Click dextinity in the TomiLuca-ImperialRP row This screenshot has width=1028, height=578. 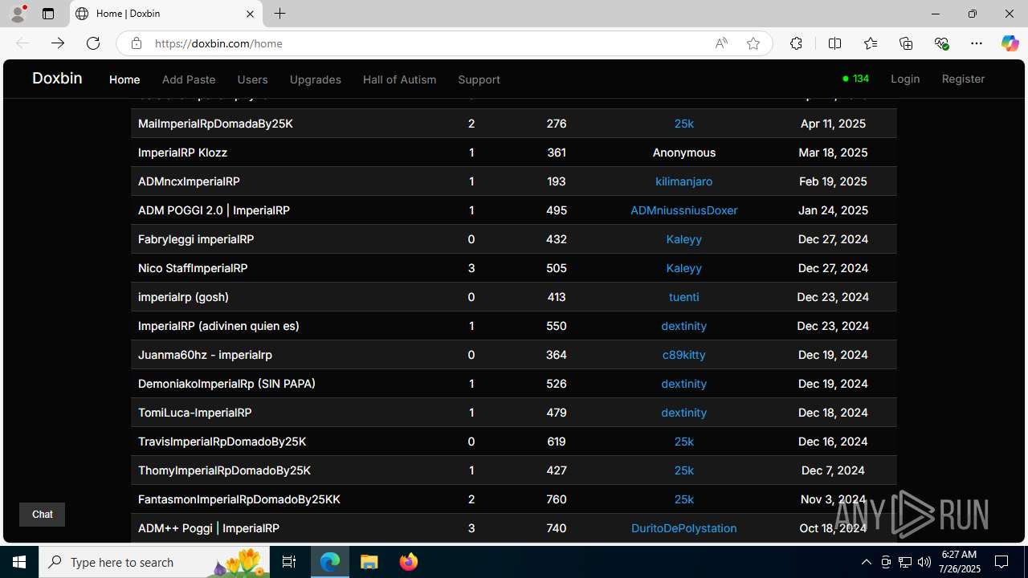(683, 413)
